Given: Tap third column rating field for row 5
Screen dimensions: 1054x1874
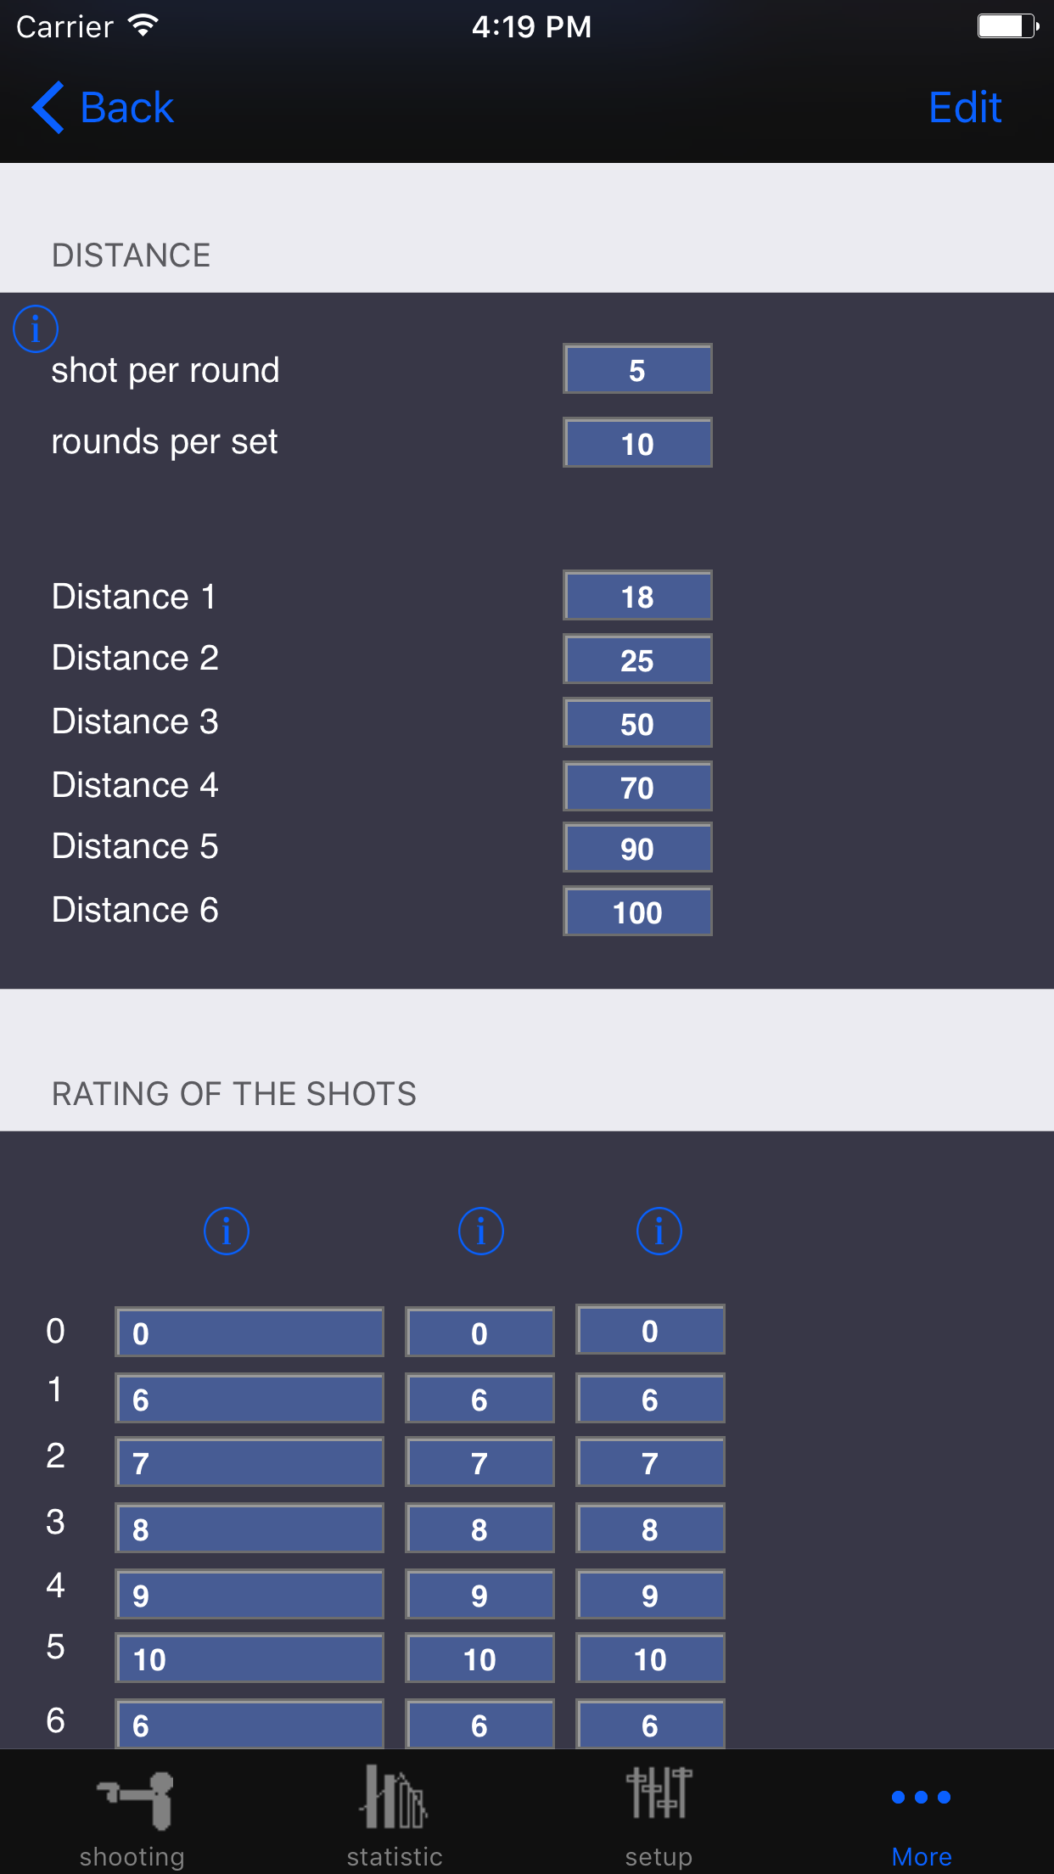Looking at the screenshot, I should (650, 1658).
